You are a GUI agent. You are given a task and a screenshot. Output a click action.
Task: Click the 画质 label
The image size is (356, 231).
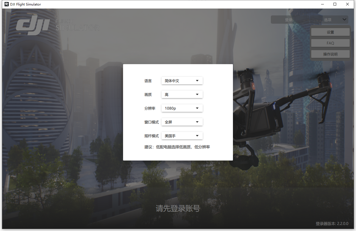[x=148, y=95]
